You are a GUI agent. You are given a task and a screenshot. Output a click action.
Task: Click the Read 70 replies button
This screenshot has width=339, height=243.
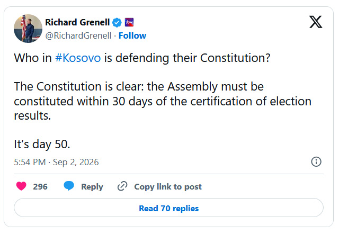pyautogui.click(x=168, y=208)
